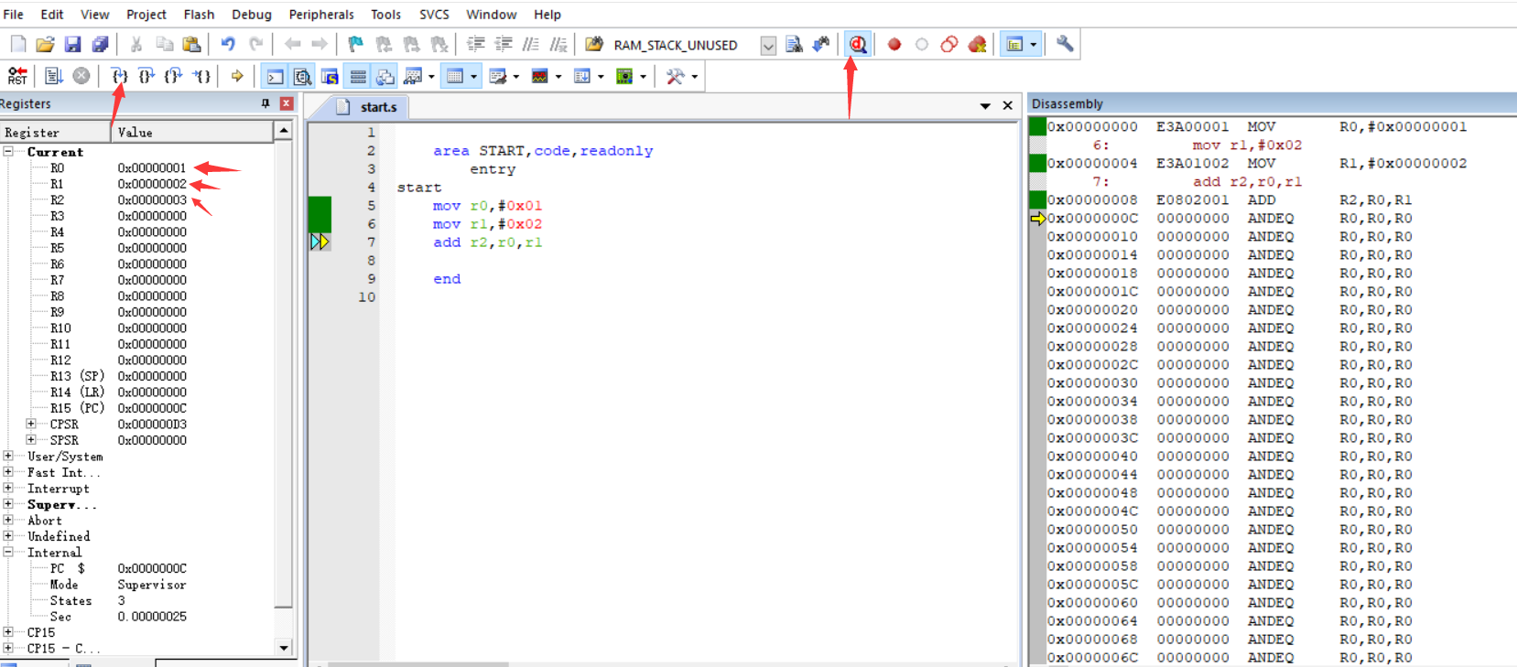Open the Watch Windows dropdown arrow
The width and height of the screenshot is (1517, 667).
click(x=431, y=77)
